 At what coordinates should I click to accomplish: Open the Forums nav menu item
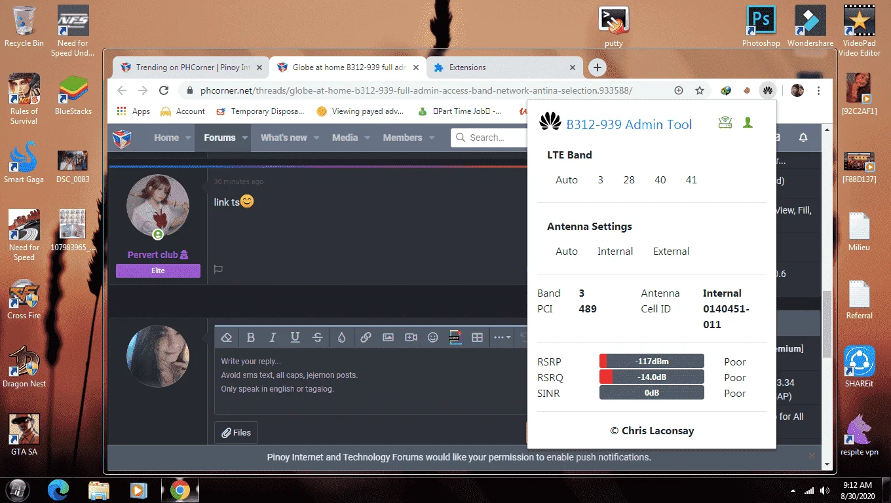[219, 138]
